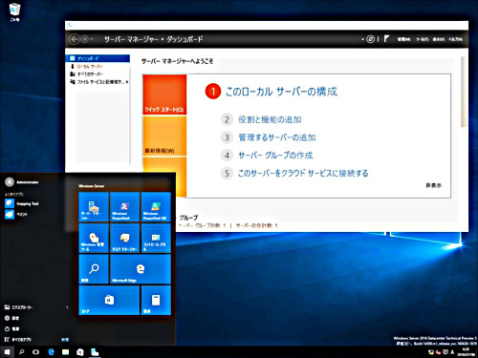Click the taskbar clock
478x358 pixels.
pyautogui.click(x=467, y=352)
